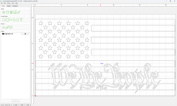Open Job Setup gear icon
The image size is (177, 106).
click(x=4, y=12)
